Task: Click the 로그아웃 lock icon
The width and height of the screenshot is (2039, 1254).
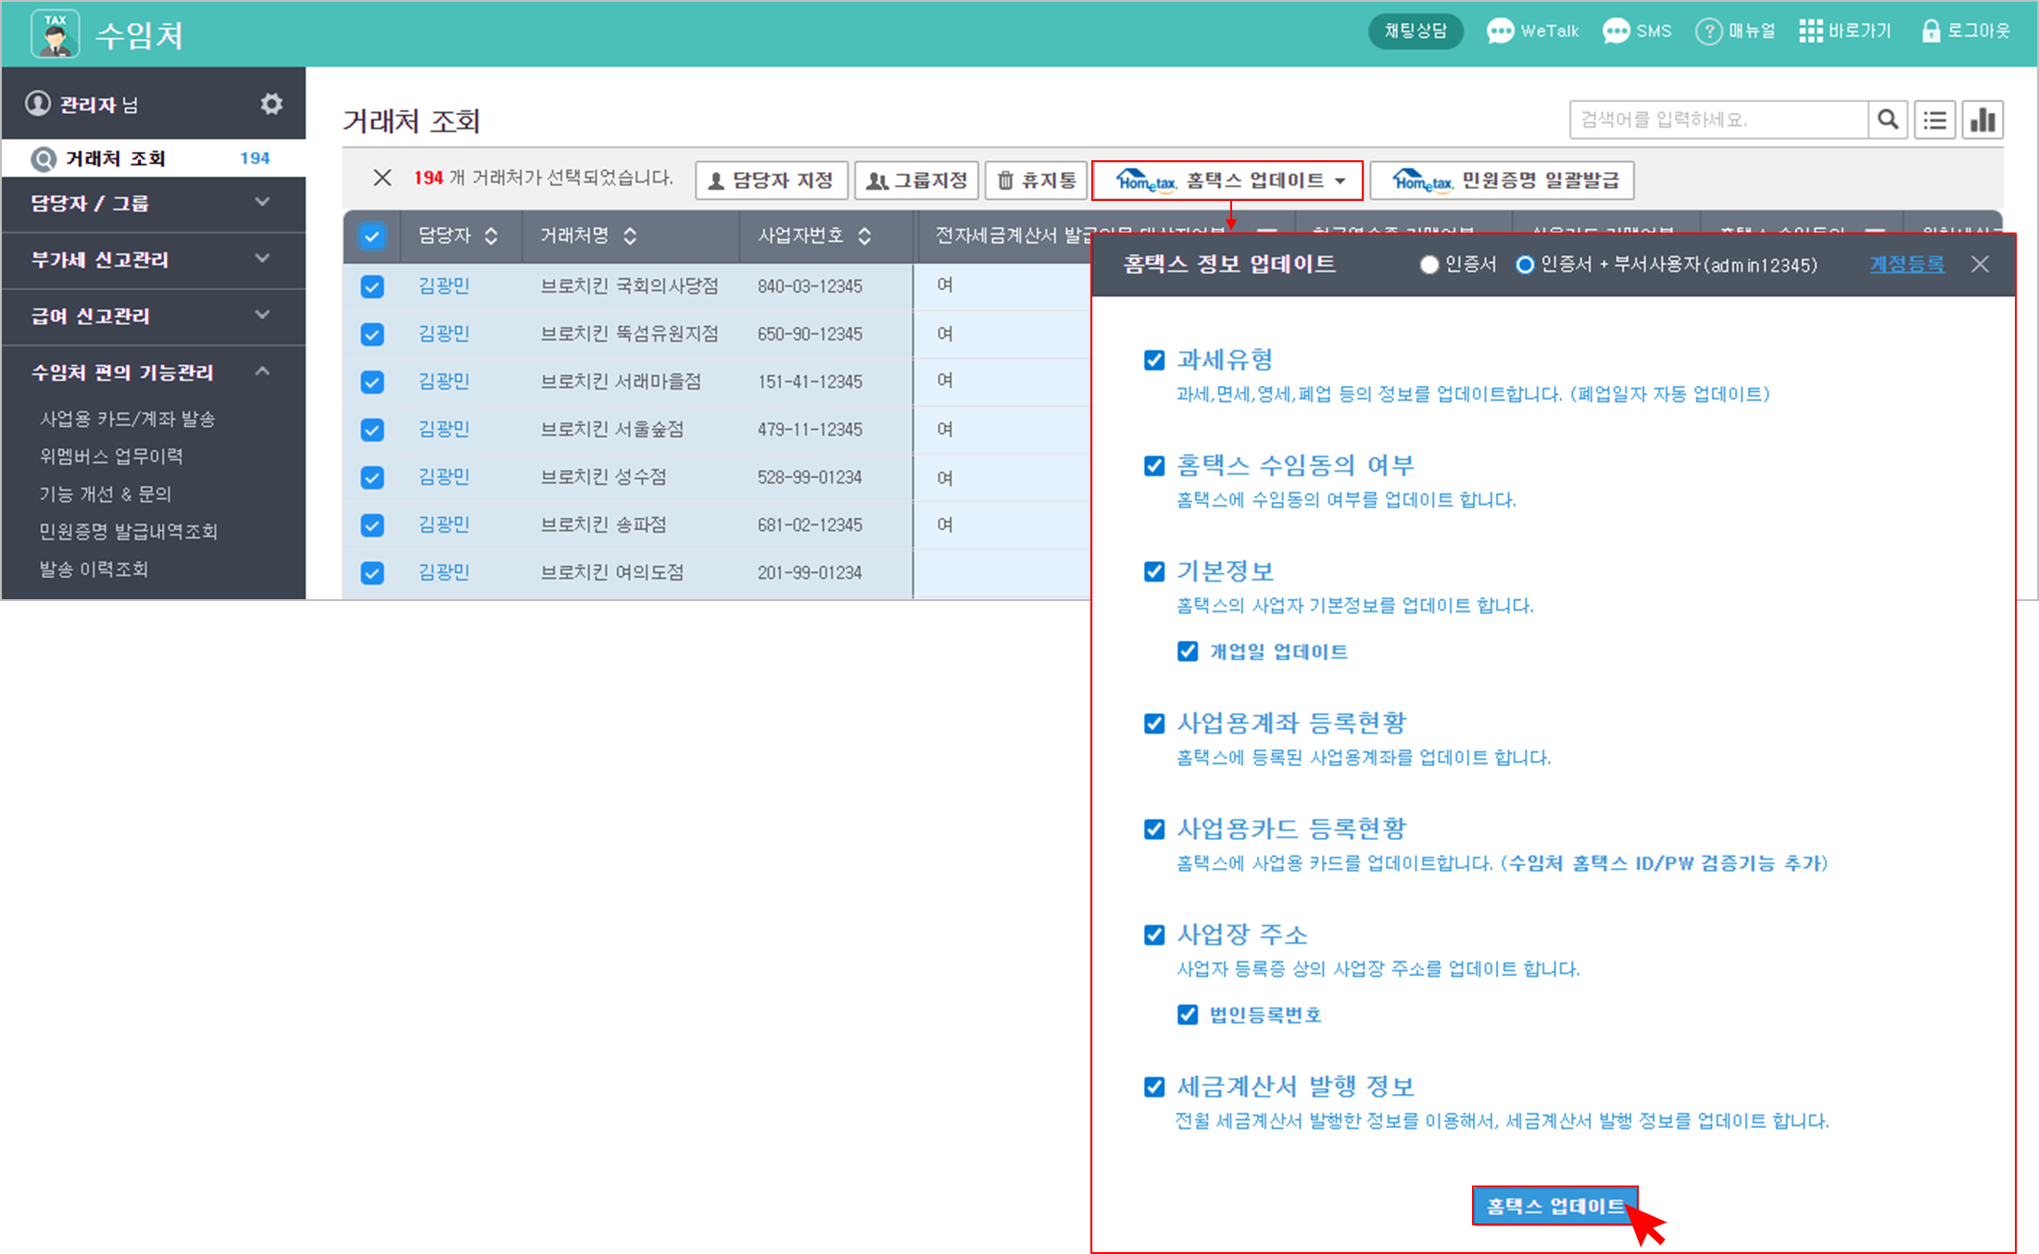Action: tap(1931, 31)
